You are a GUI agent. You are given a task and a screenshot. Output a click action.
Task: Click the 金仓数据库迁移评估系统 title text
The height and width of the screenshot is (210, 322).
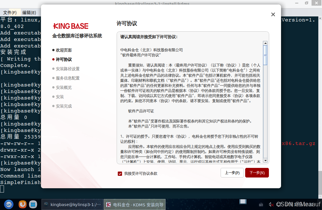(77, 36)
